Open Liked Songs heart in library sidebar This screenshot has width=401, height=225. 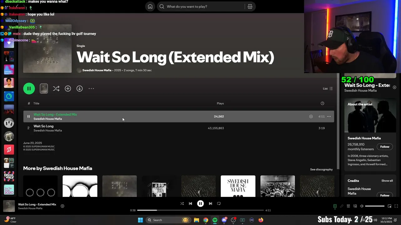click(x=9, y=43)
